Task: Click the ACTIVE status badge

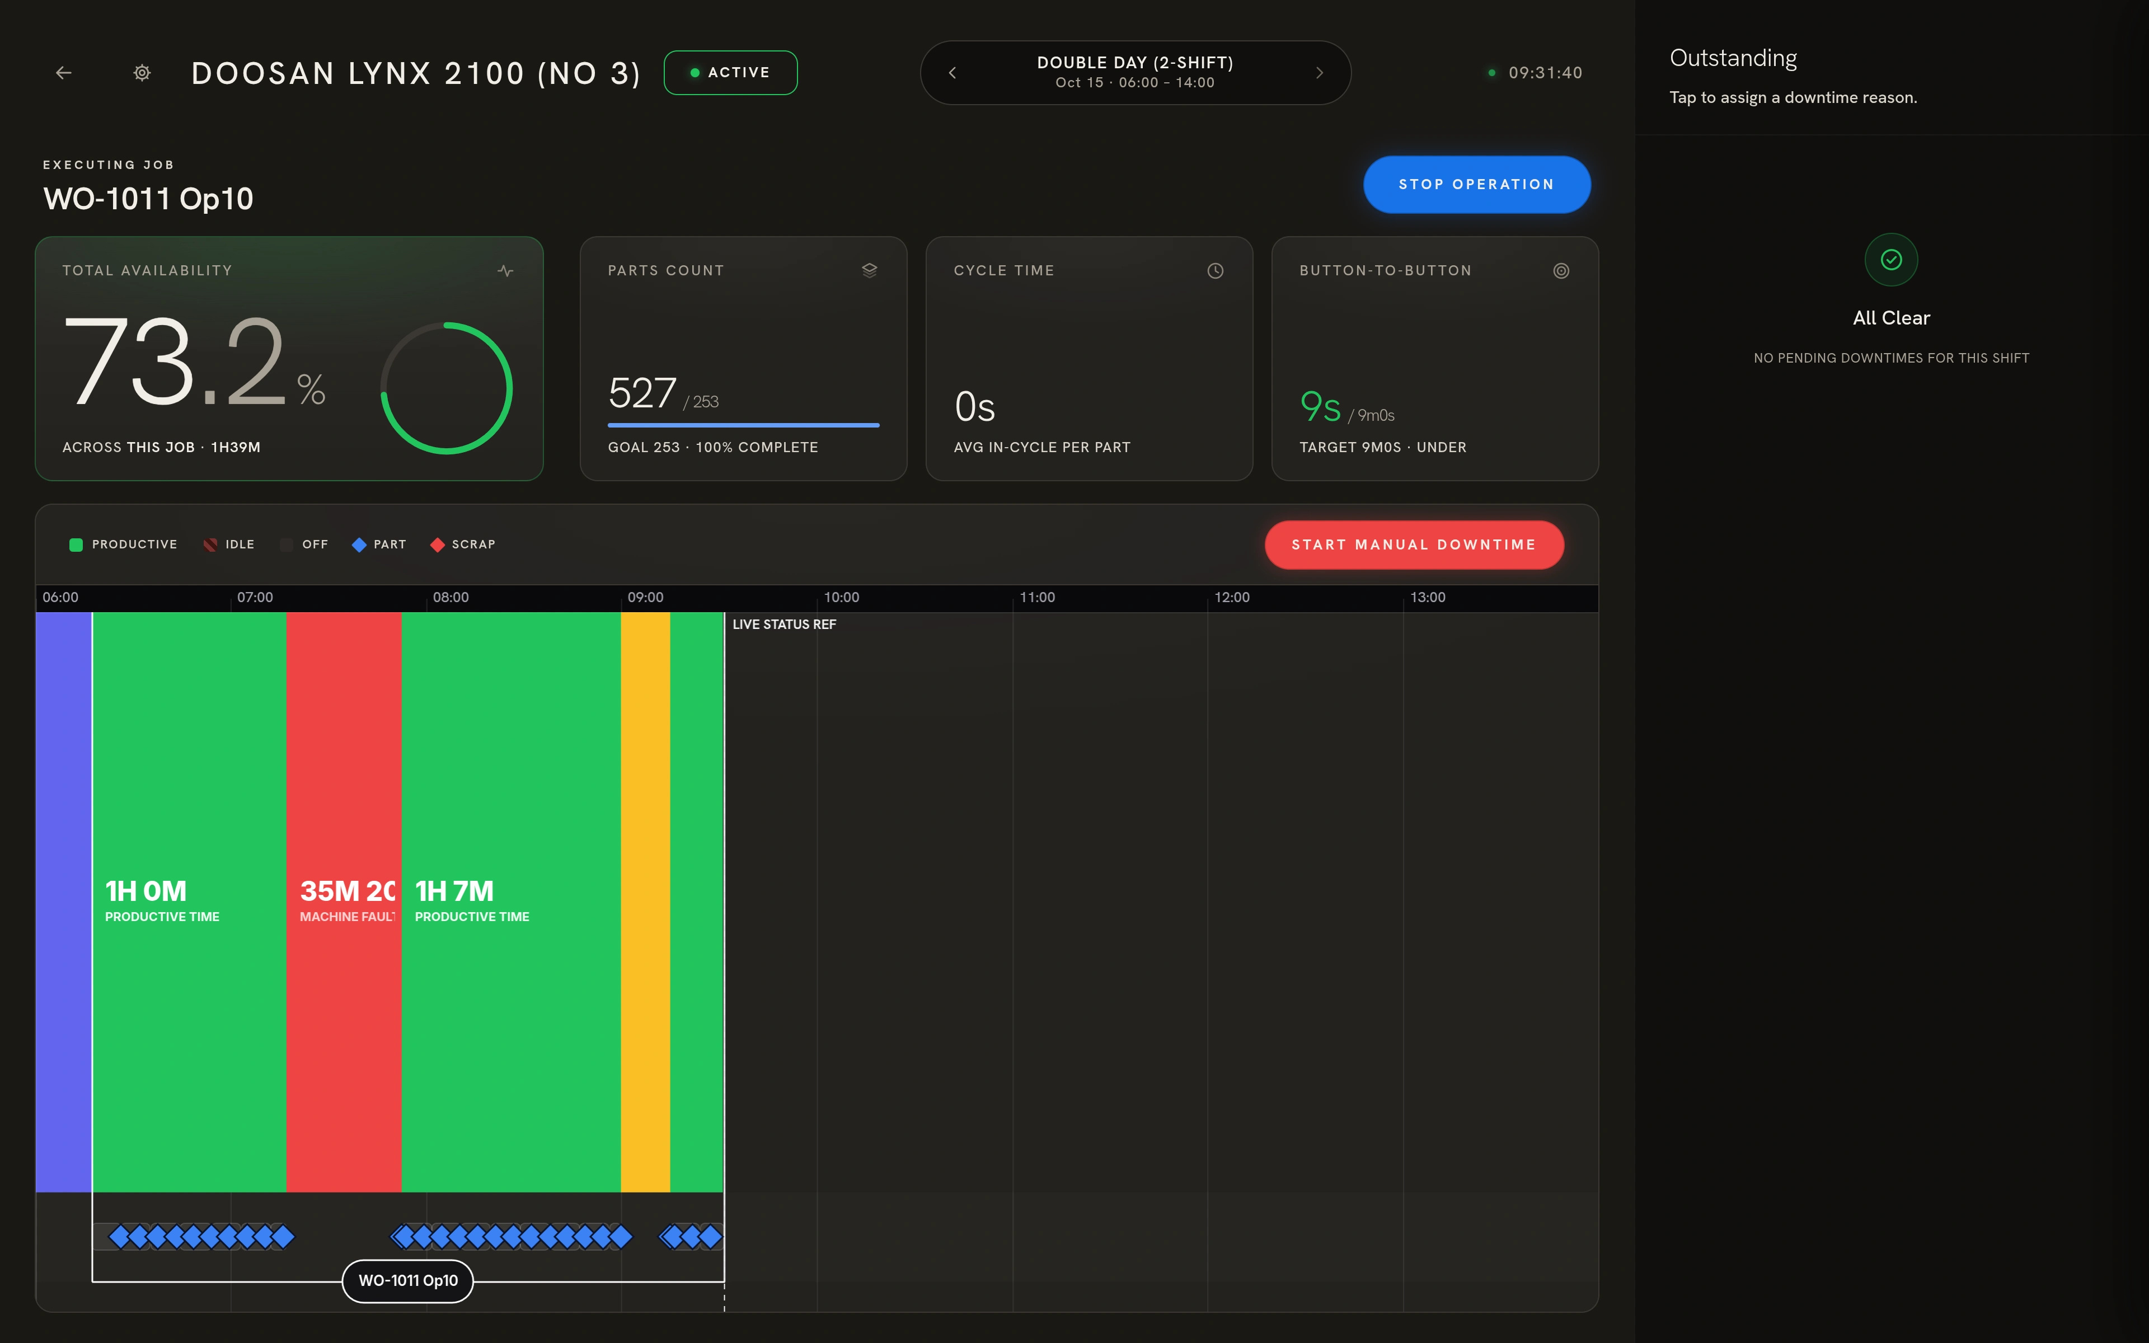Action: 730,73
